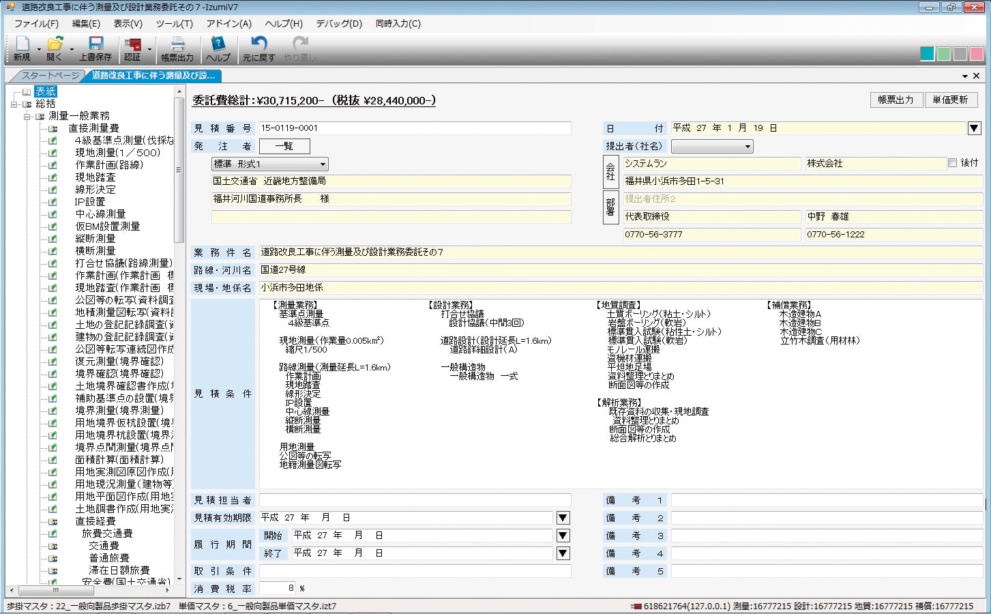Select the 表紙 item icon in the tree

(x=27, y=91)
